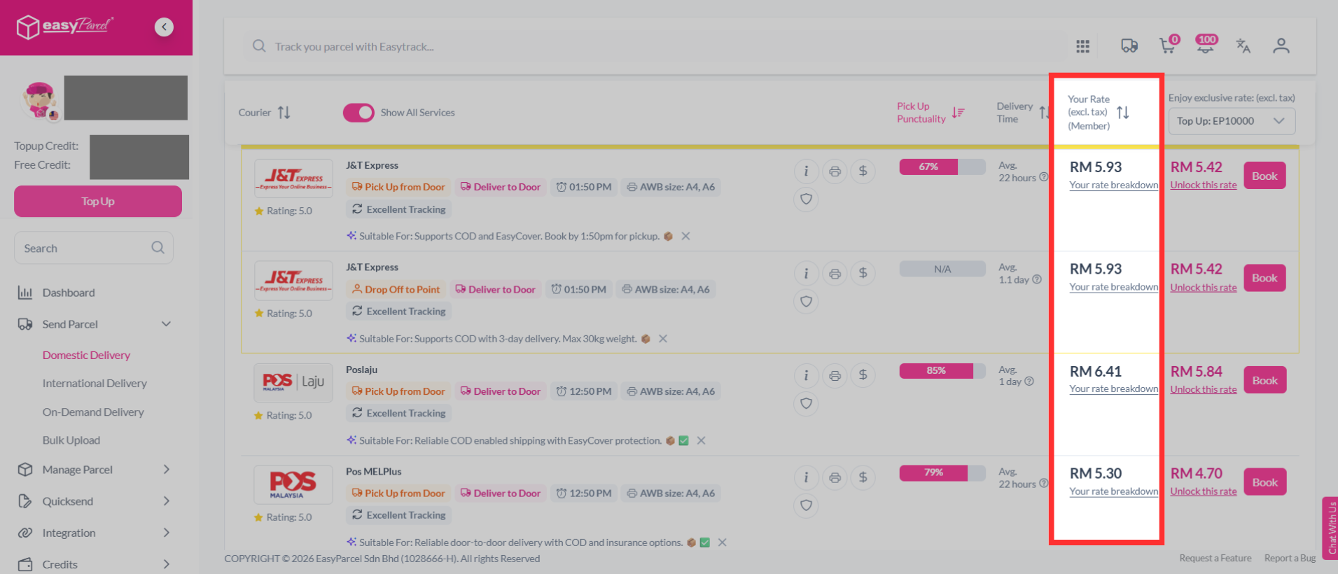Expand the Credits menu chevron
This screenshot has width=1338, height=574.
(x=166, y=564)
